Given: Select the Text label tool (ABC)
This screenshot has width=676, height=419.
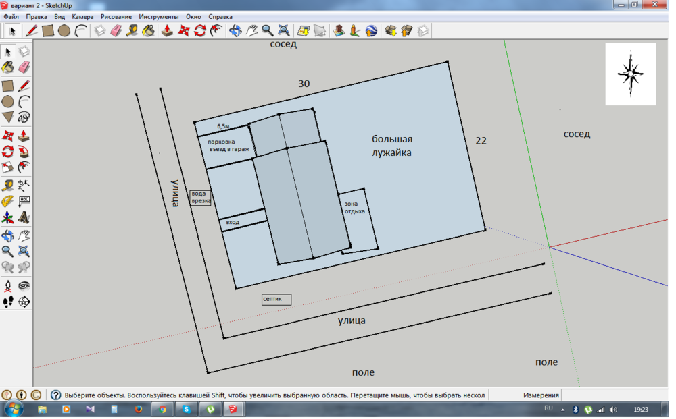Looking at the screenshot, I should [x=24, y=202].
